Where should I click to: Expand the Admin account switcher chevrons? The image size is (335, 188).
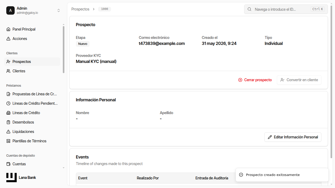[x=59, y=10]
